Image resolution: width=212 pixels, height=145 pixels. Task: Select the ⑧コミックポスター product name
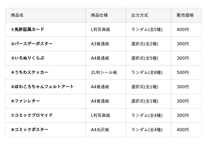29,130
